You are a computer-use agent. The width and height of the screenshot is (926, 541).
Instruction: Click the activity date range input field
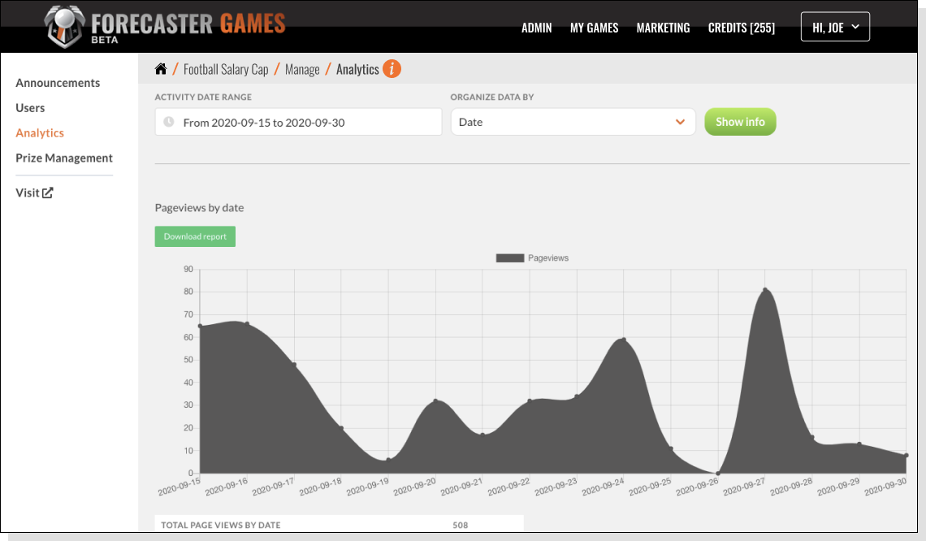309,122
